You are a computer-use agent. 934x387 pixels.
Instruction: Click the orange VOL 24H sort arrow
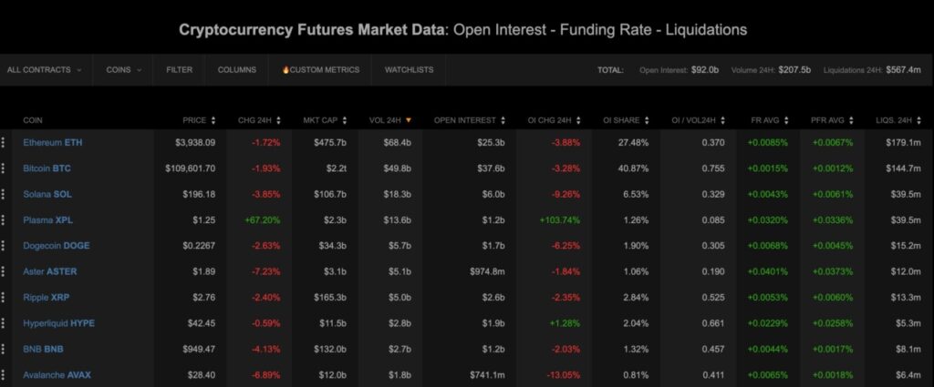409,120
